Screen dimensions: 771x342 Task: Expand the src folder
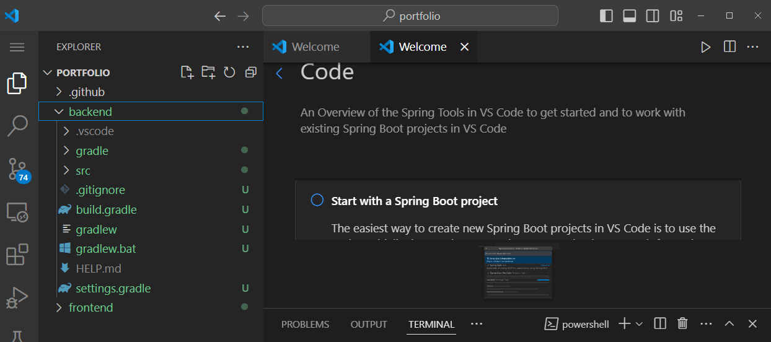pos(151,170)
